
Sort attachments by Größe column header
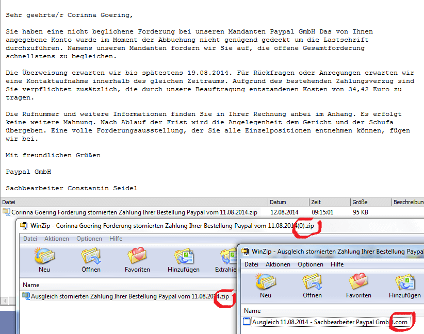click(371, 202)
